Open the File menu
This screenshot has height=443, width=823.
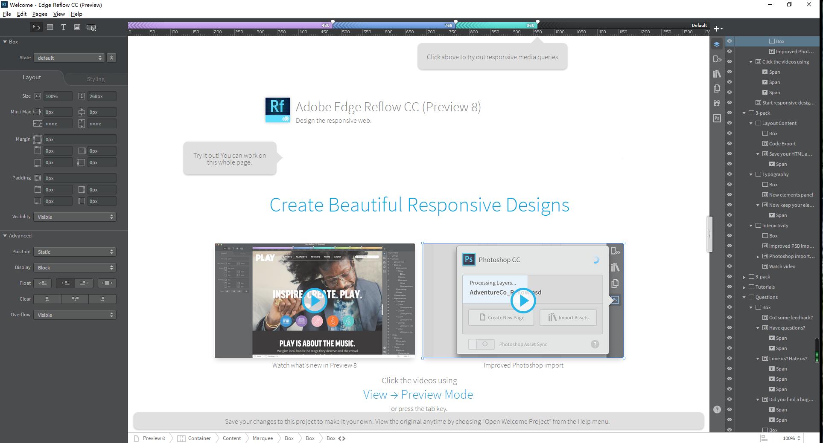[x=7, y=14]
